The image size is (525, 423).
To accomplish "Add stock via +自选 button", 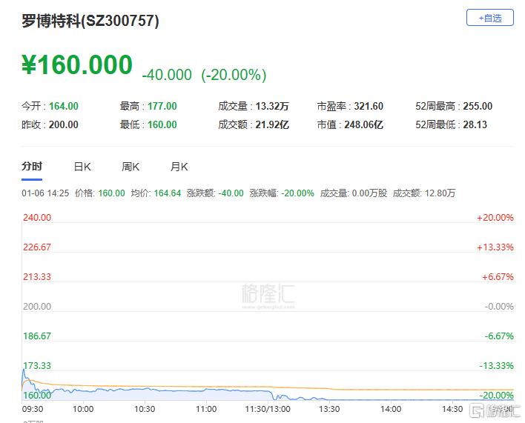I will click(490, 18).
